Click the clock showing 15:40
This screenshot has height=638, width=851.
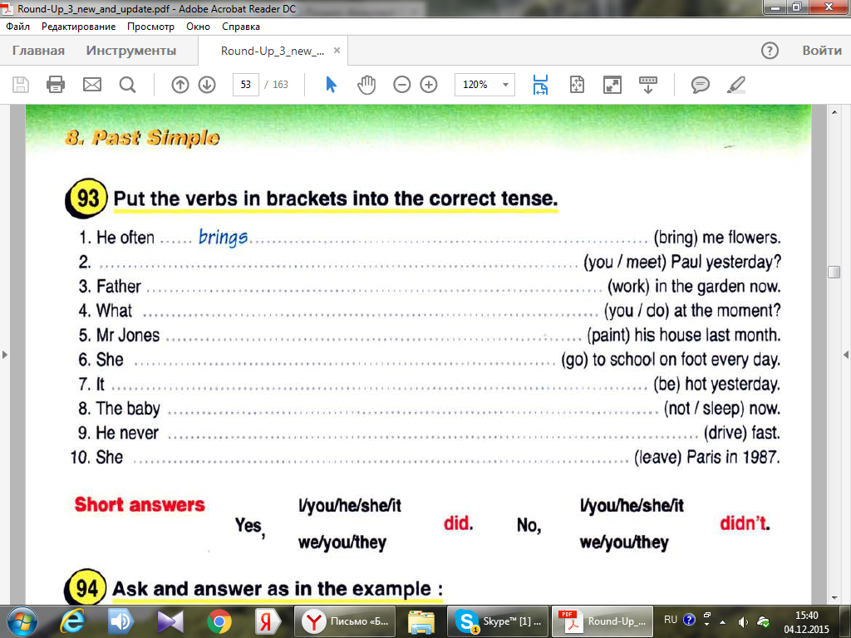click(806, 616)
